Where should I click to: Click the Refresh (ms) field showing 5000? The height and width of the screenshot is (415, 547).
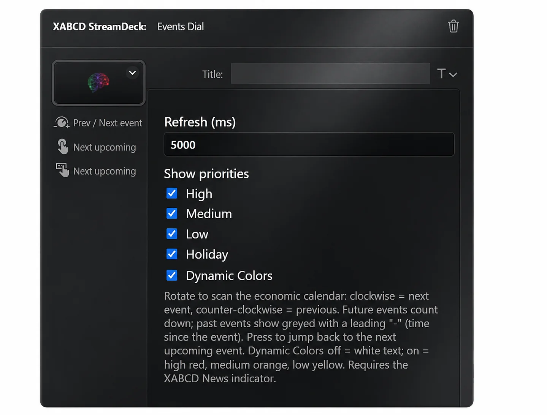(309, 145)
